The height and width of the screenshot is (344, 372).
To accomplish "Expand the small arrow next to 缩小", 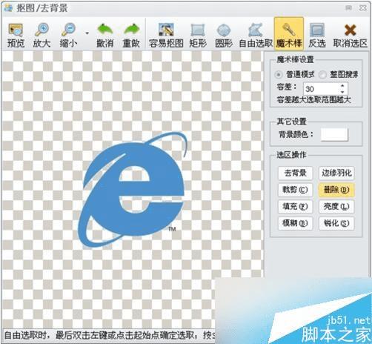I will click(x=87, y=33).
